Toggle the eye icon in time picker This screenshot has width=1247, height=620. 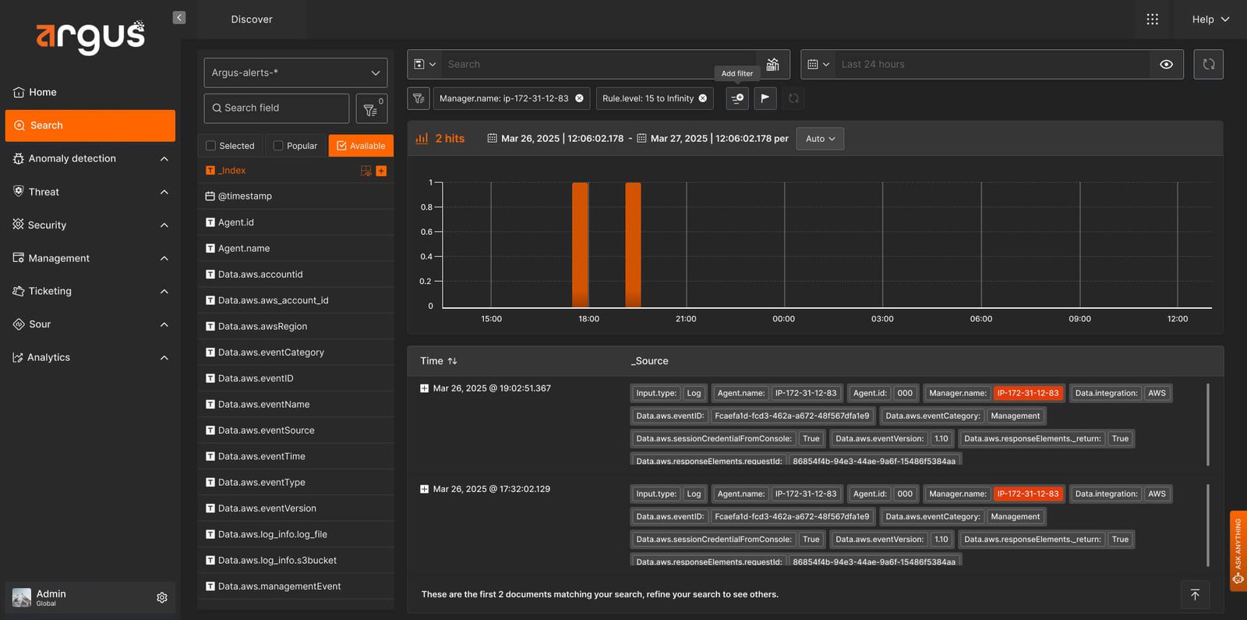click(1166, 65)
